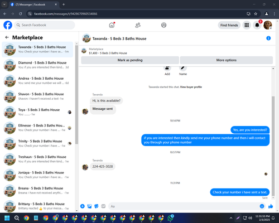Open Chrome profile icon in toolbar
279x223 pixels.
267,14
